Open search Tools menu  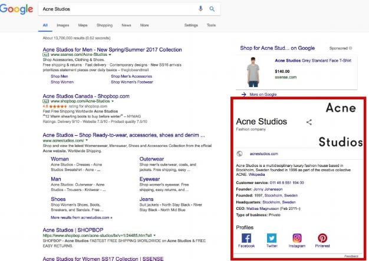211,25
